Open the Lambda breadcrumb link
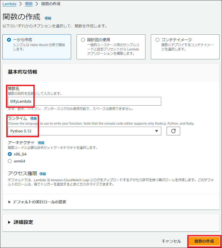 [9, 4]
